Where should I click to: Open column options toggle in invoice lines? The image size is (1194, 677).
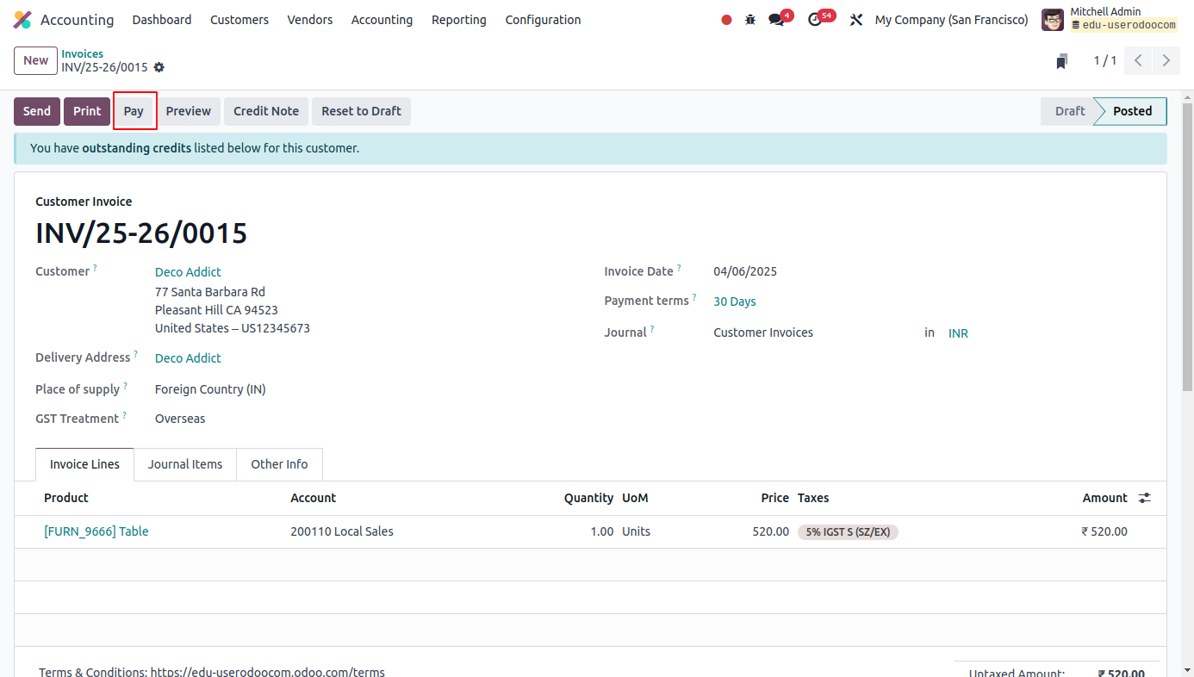(1144, 498)
